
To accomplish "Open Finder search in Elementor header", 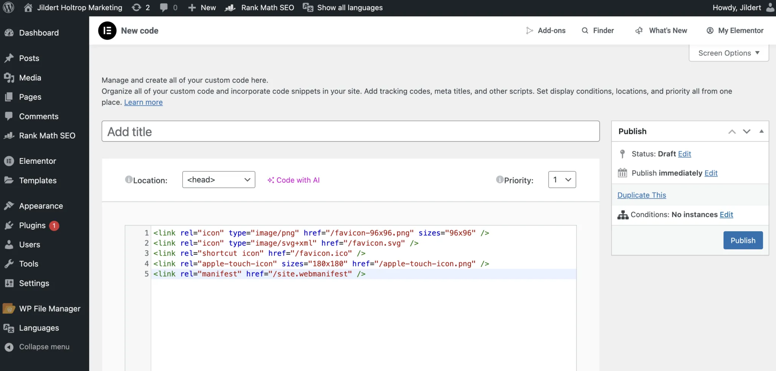I will pyautogui.click(x=598, y=30).
